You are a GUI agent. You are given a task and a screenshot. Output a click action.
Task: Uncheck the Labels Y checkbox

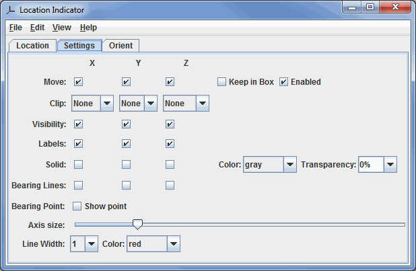coord(126,143)
